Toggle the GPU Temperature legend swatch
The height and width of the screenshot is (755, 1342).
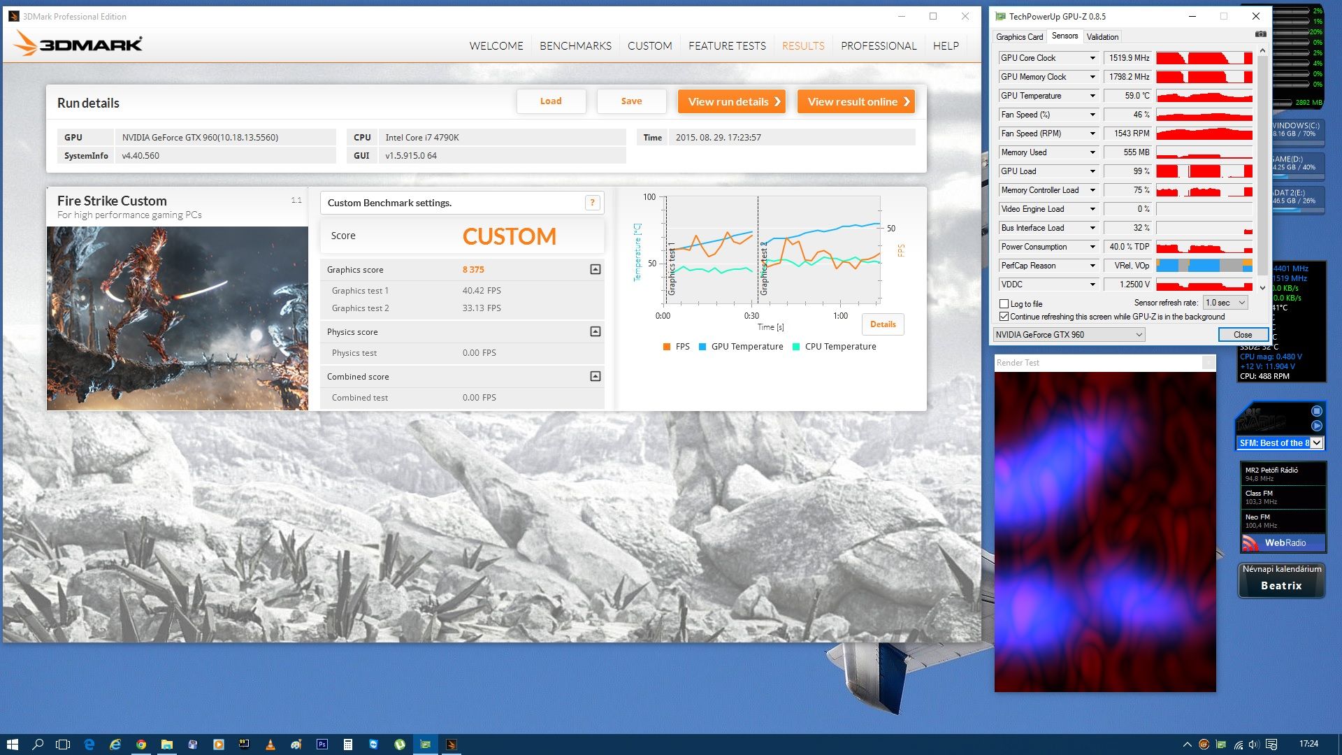(702, 347)
